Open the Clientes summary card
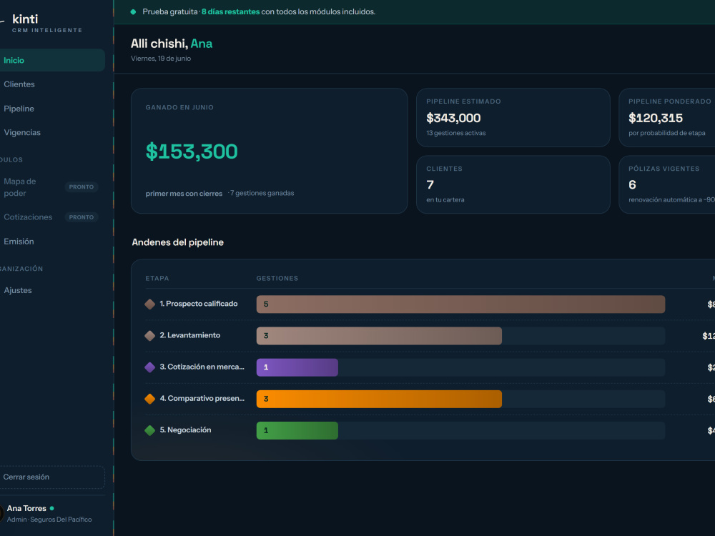 (x=513, y=184)
